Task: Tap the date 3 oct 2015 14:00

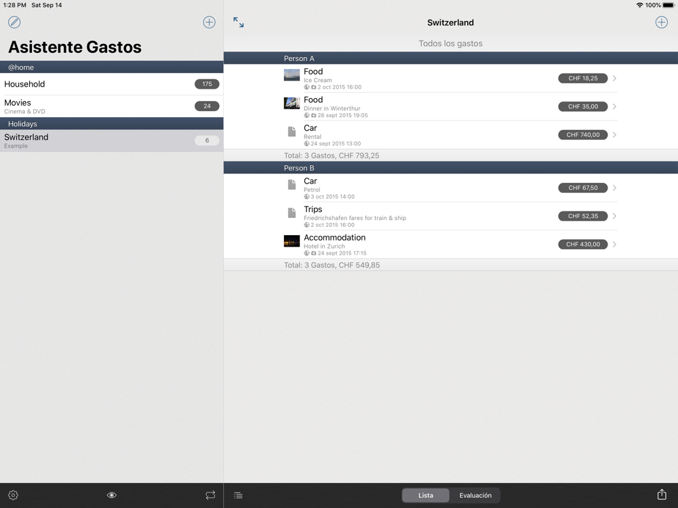Action: point(332,196)
